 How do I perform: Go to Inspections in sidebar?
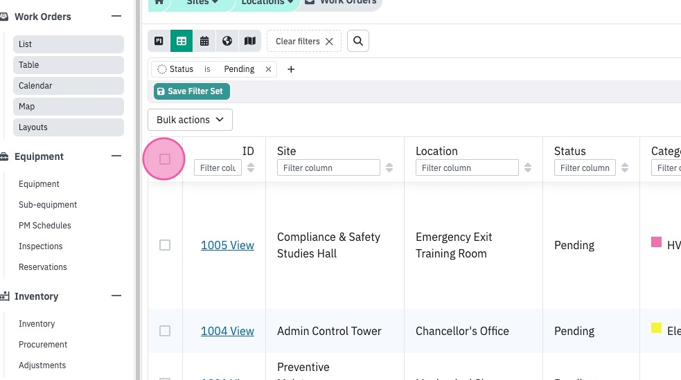[x=40, y=246]
